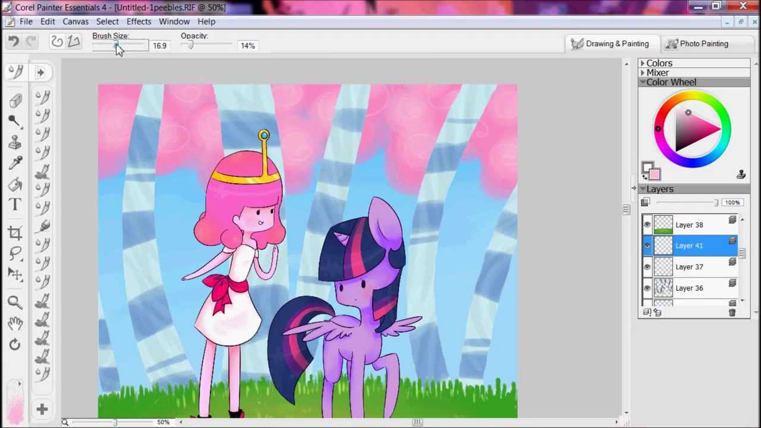Activate the Text tool
The width and height of the screenshot is (761, 428).
15,205
